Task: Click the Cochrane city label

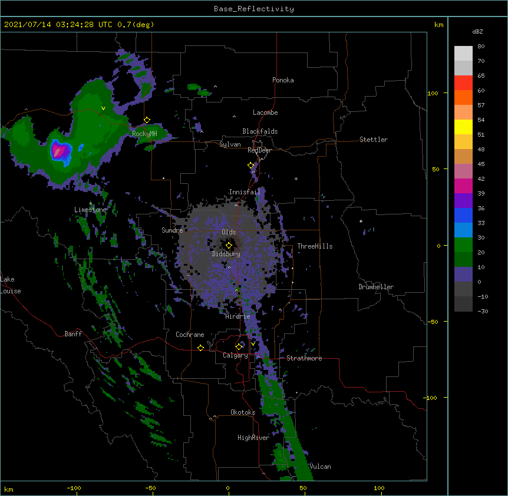Action: pos(190,335)
